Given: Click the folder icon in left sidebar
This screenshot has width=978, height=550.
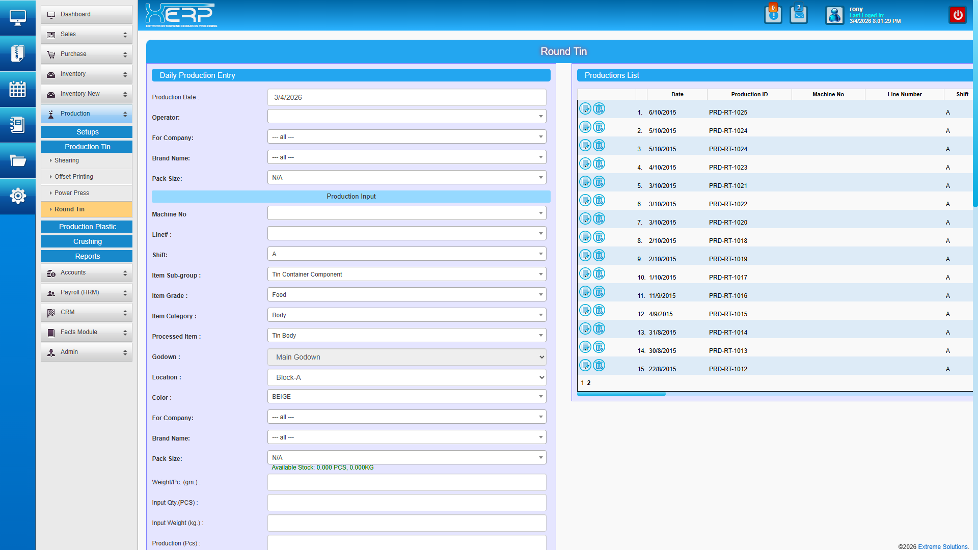Looking at the screenshot, I should pos(17,161).
